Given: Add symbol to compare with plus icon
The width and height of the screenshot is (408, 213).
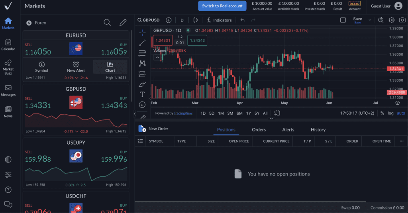Looking at the screenshot, I should 169,20.
